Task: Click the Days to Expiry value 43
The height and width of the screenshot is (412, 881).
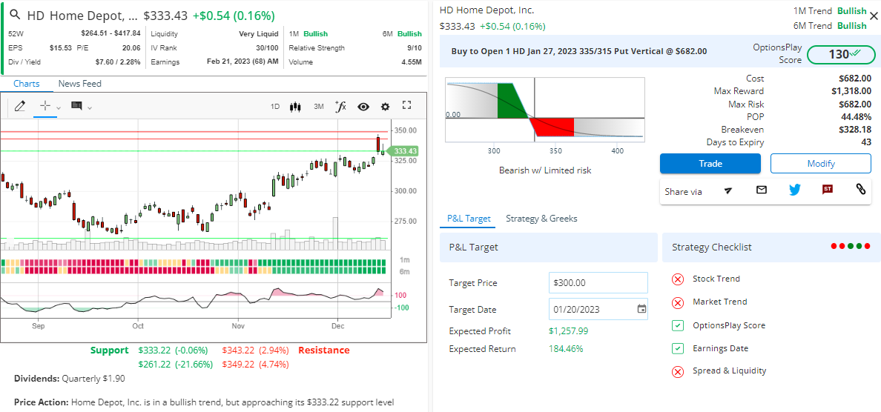Action: click(x=866, y=142)
